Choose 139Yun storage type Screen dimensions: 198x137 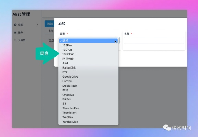click(89, 50)
